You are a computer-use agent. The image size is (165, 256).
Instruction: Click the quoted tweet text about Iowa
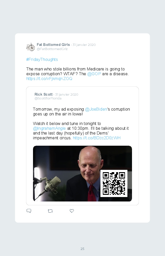tap(82, 112)
